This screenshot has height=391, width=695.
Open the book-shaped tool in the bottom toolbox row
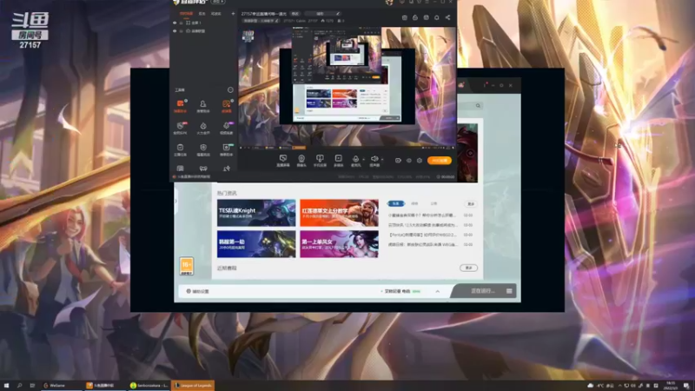pos(180,169)
